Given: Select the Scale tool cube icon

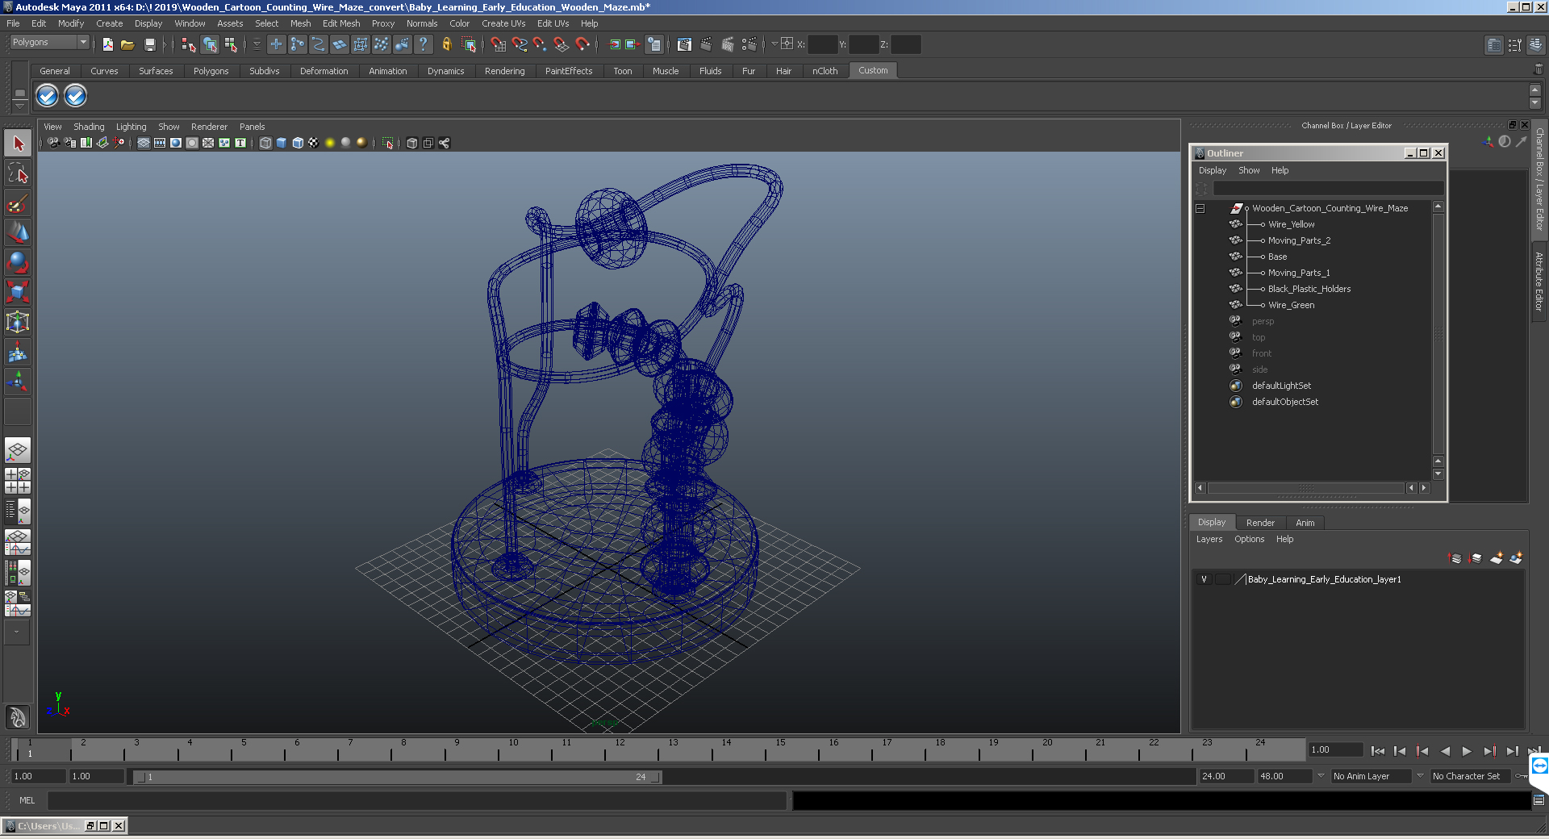Looking at the screenshot, I should click(x=18, y=291).
